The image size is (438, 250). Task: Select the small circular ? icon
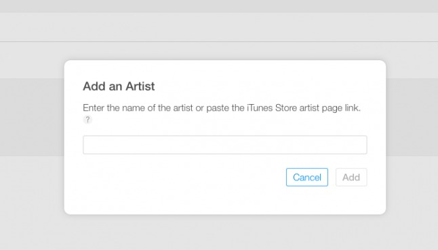click(87, 120)
